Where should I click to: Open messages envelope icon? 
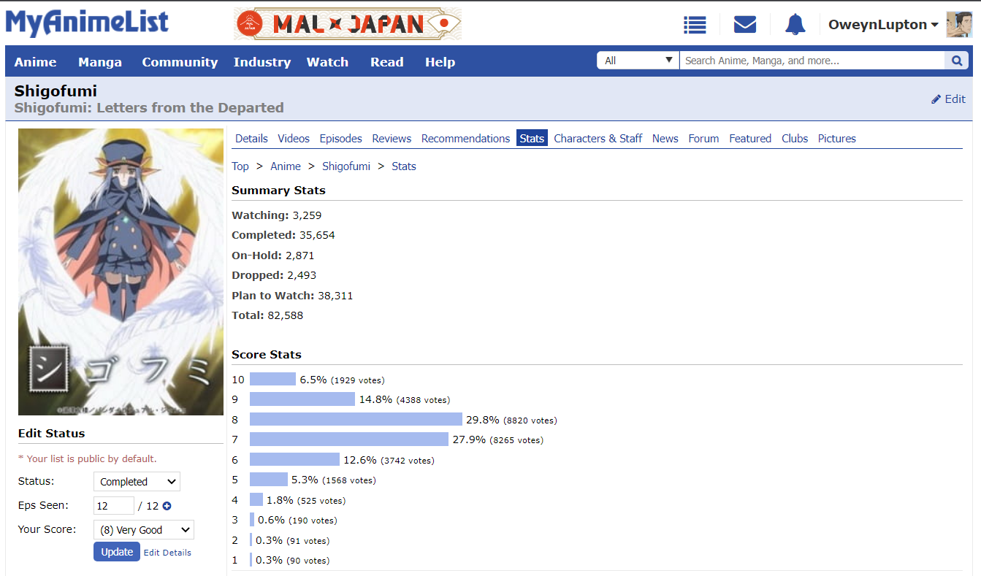744,25
